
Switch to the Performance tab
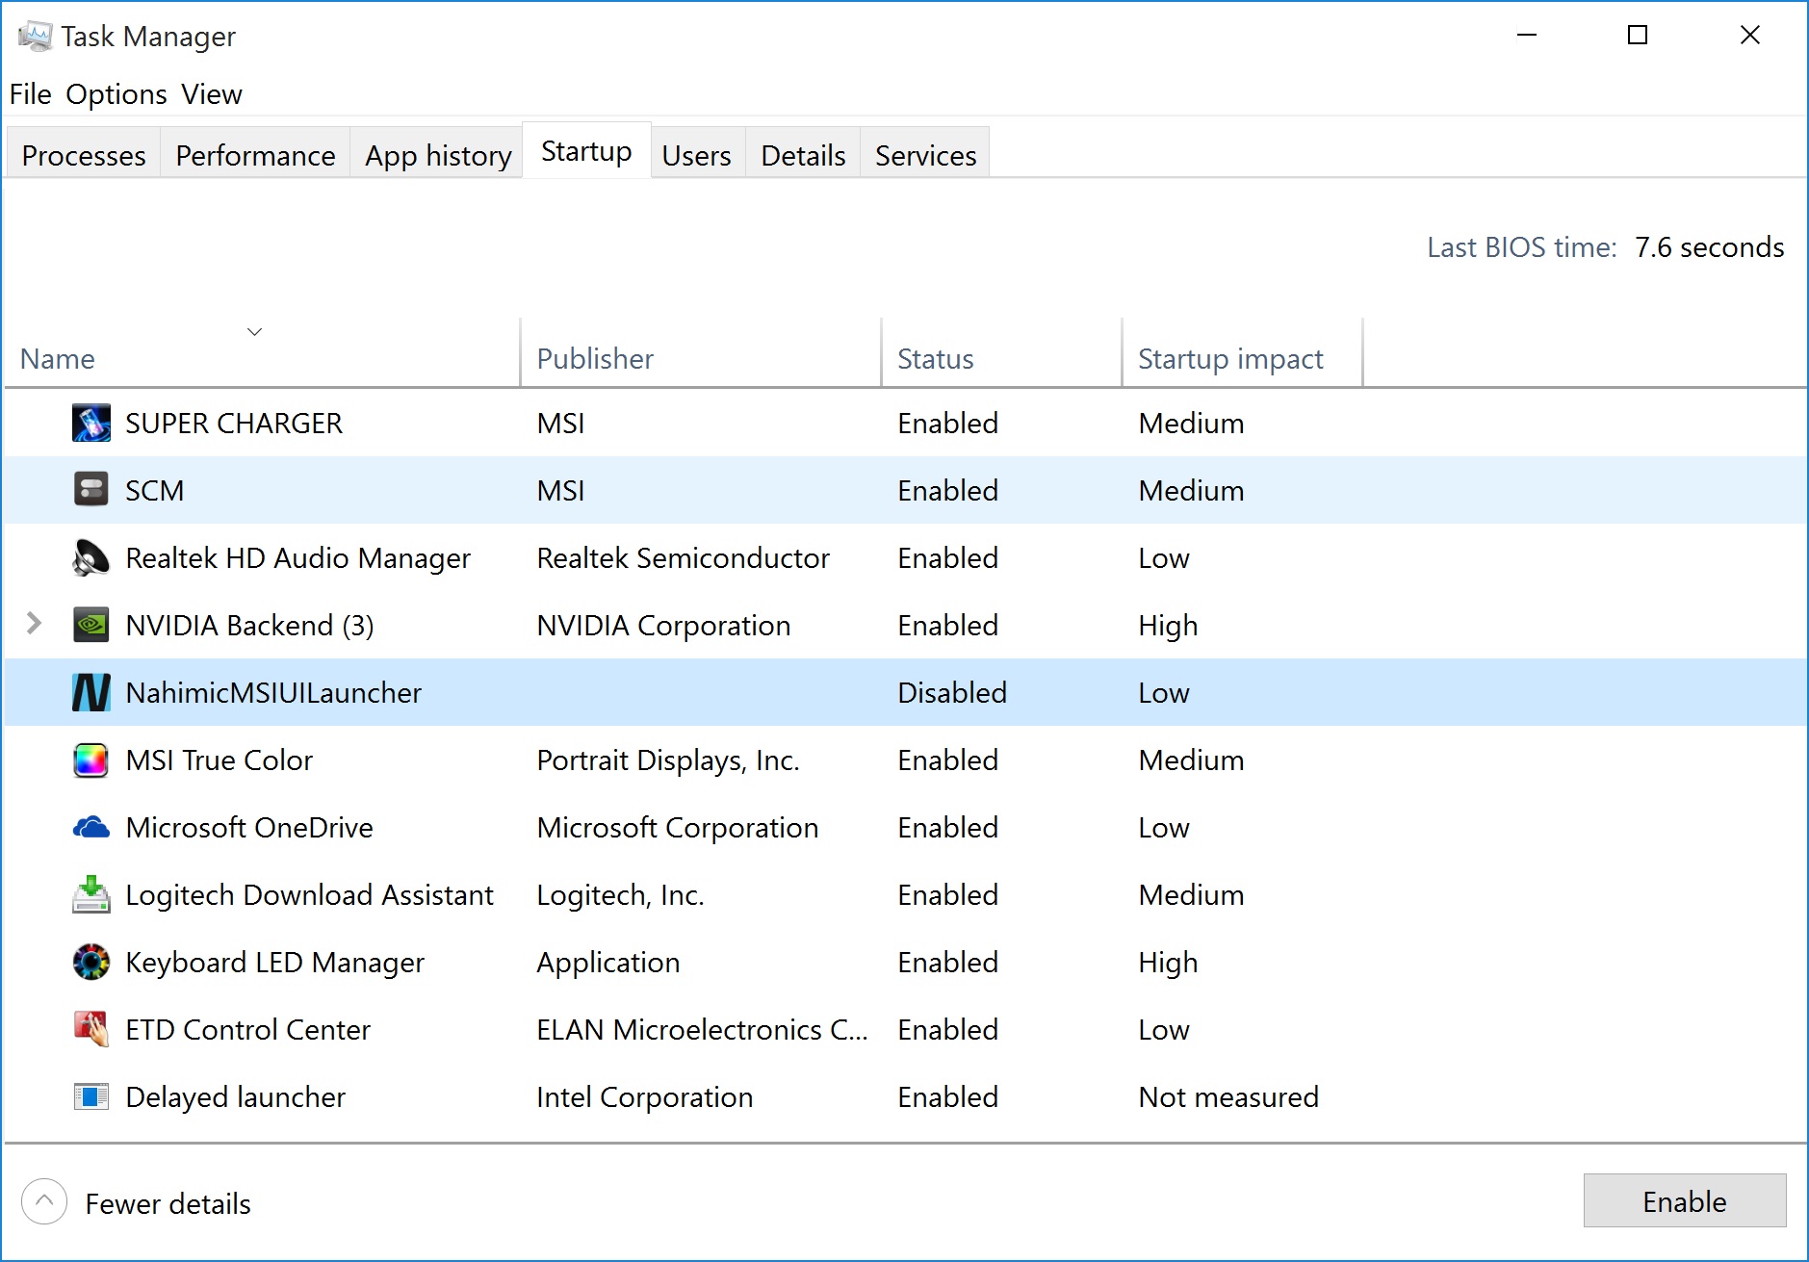point(255,155)
